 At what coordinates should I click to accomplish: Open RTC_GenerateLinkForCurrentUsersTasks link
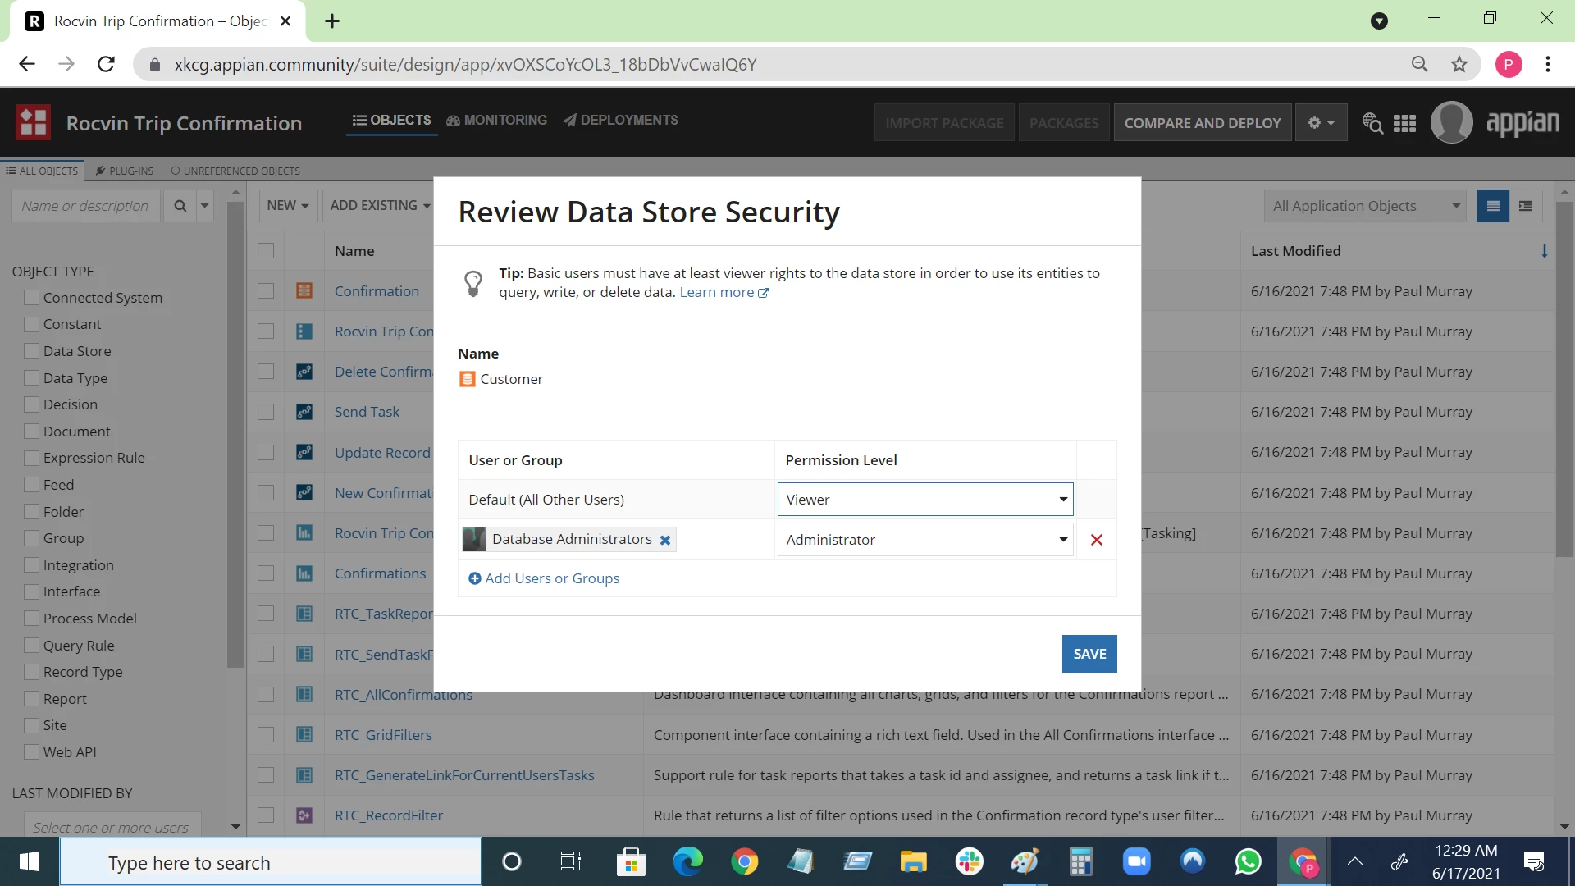click(464, 775)
